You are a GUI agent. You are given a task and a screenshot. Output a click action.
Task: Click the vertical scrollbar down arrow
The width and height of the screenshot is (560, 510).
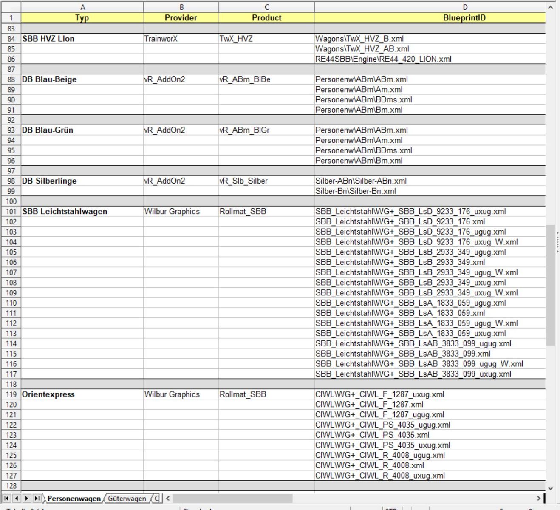click(551, 488)
